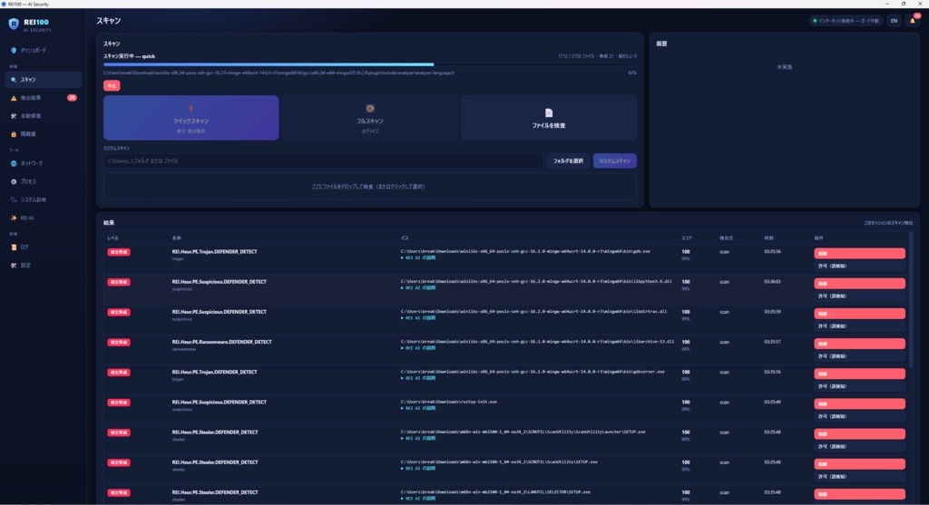This screenshot has width=929, height=505.
Task: Click the red level badge on rustup-init.exe row
Action: (x=119, y=403)
